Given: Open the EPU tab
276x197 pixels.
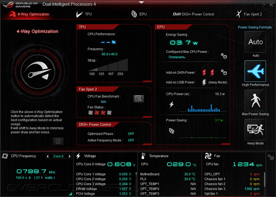Looking at the screenshot, I should tap(139, 14).
